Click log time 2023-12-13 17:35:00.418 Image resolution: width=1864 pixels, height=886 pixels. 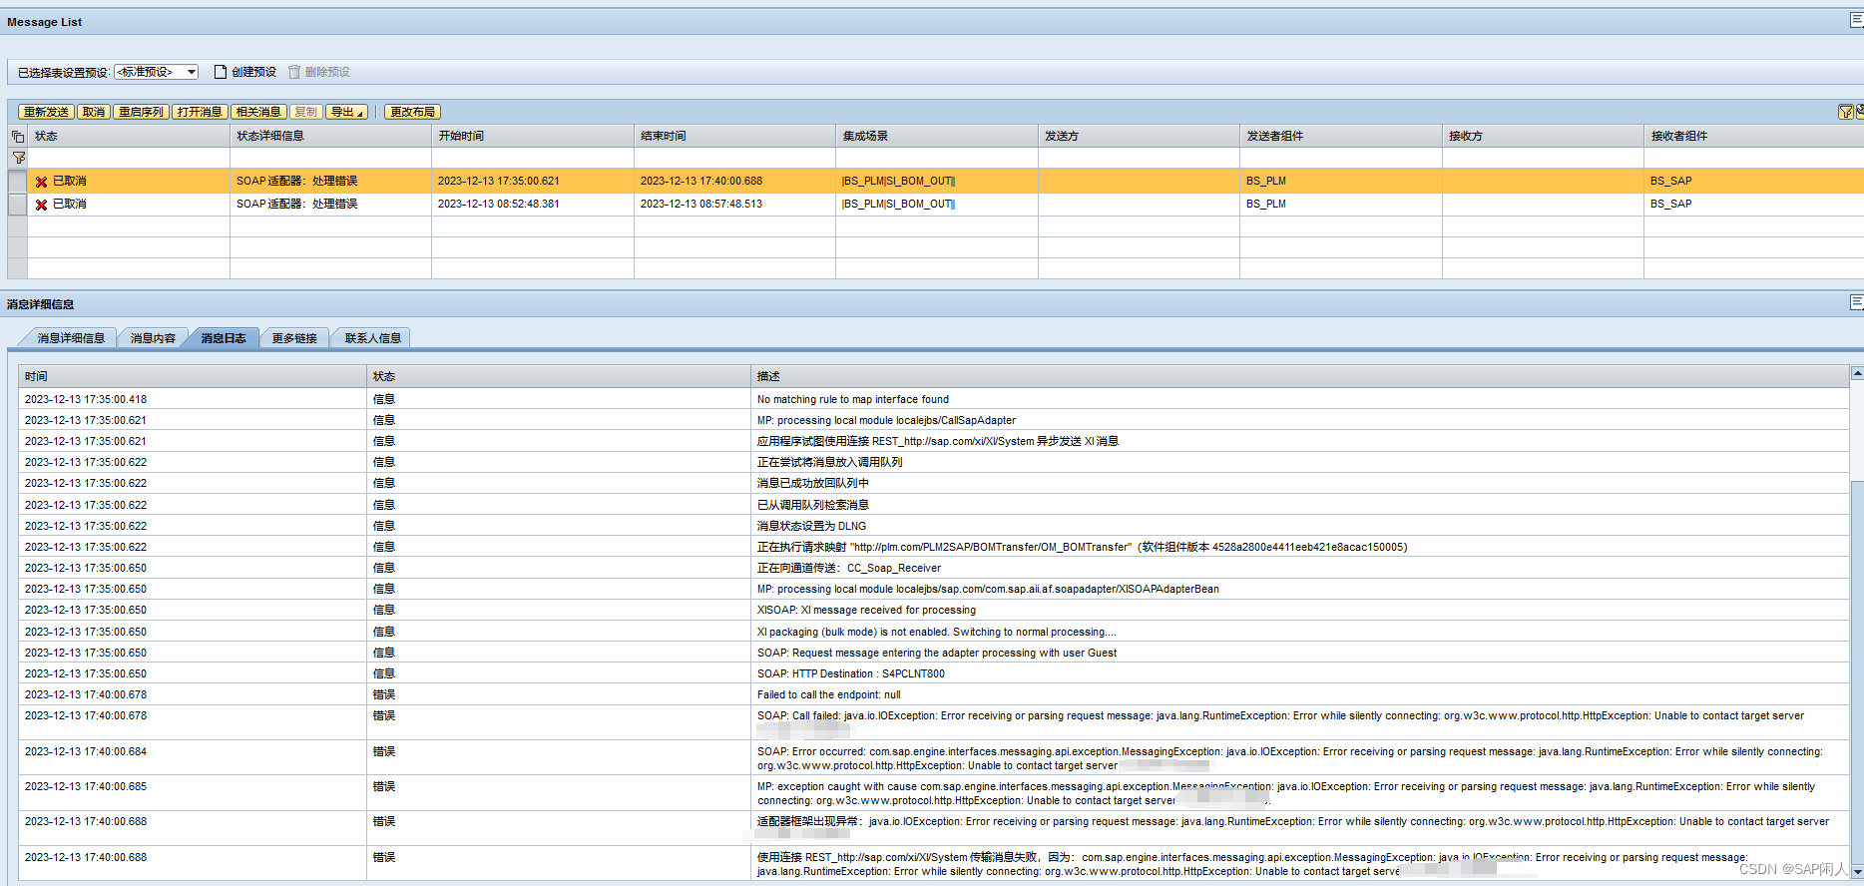pos(86,399)
